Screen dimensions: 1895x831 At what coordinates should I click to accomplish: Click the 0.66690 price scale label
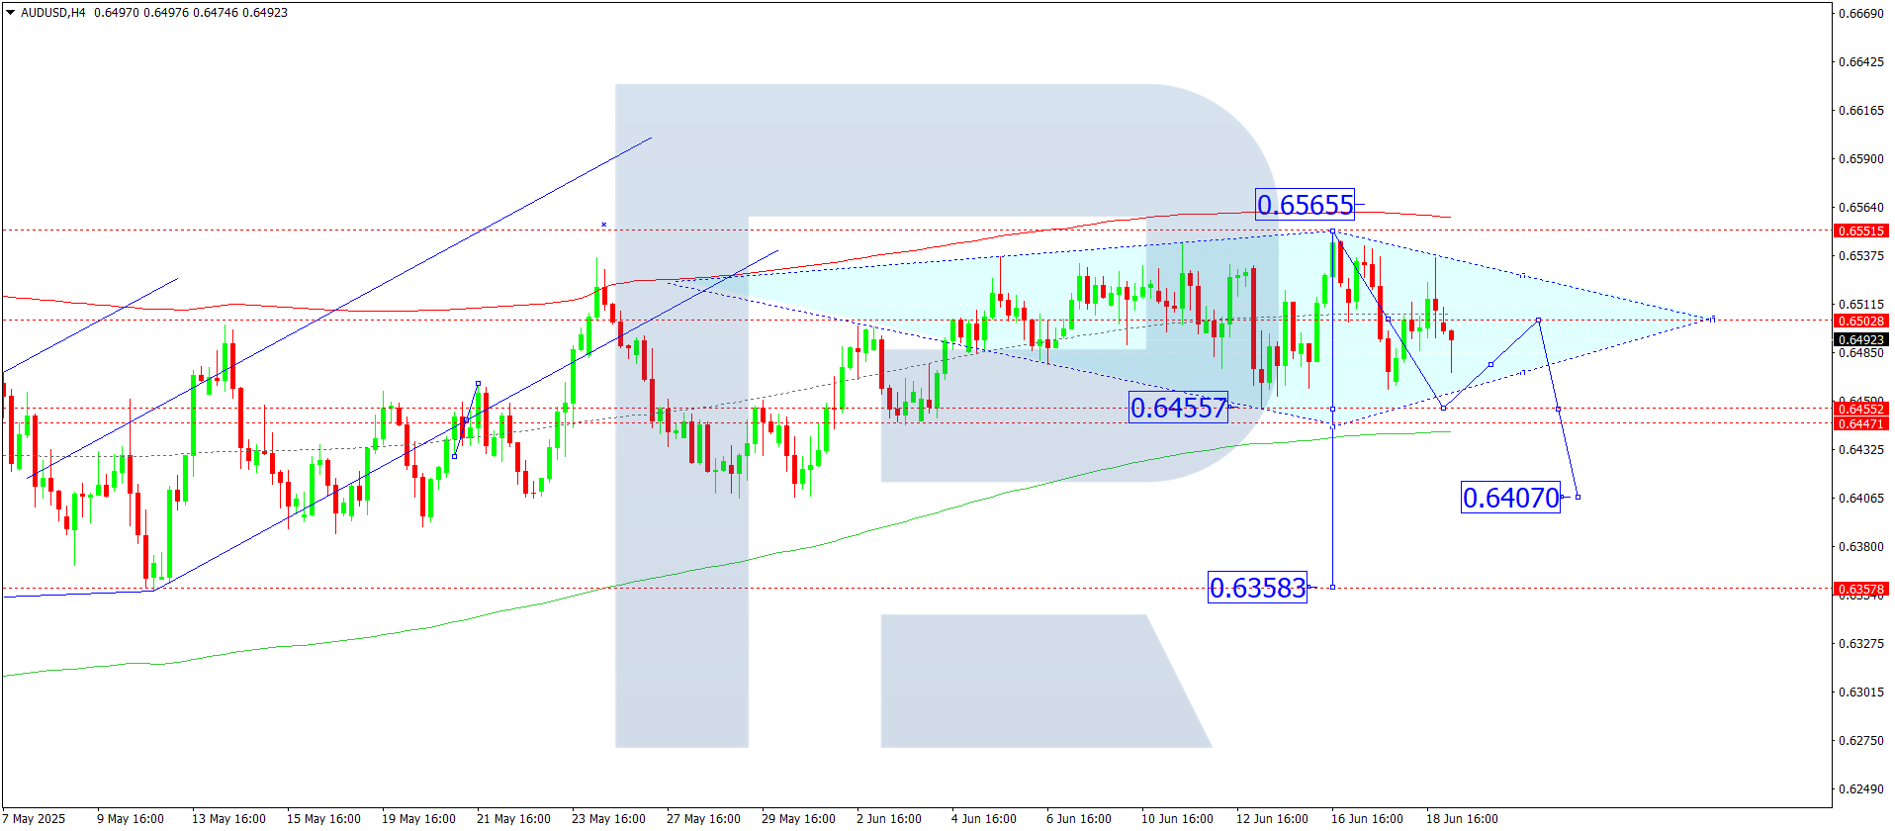tap(1860, 13)
